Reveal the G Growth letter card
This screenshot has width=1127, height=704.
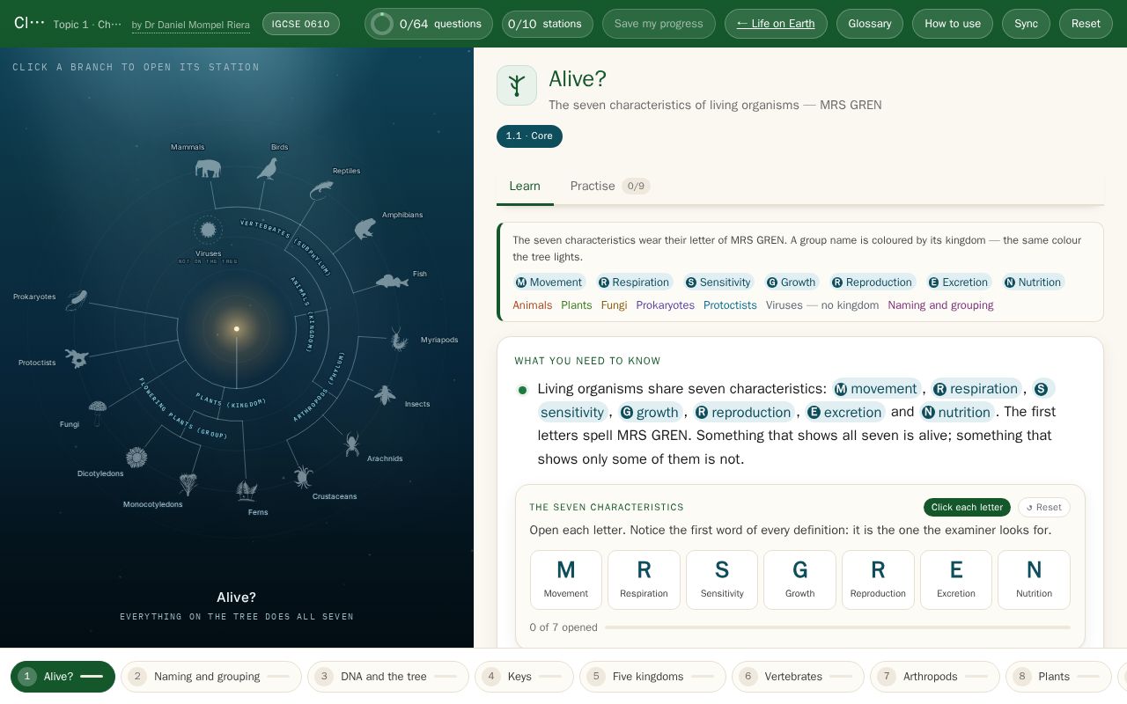799,580
